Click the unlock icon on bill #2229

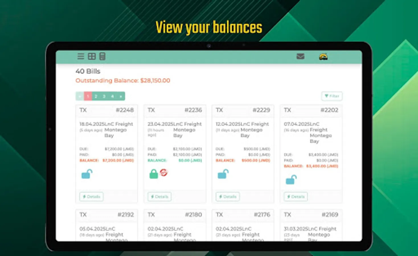pyautogui.click(x=223, y=174)
